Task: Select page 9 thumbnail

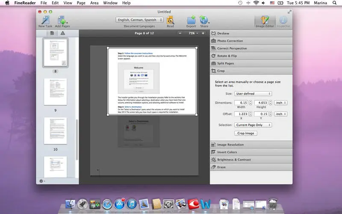Action: tap(55, 92)
